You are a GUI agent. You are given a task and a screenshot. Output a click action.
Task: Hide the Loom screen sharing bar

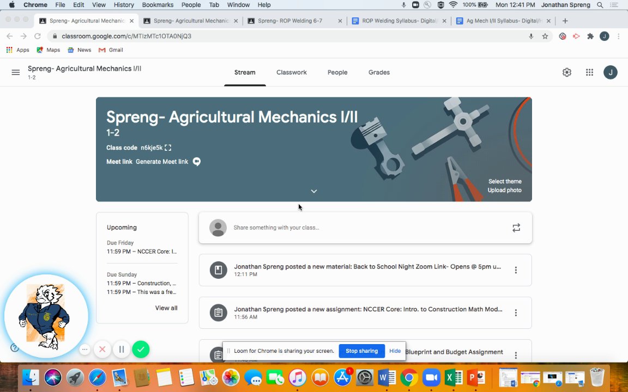pyautogui.click(x=395, y=351)
